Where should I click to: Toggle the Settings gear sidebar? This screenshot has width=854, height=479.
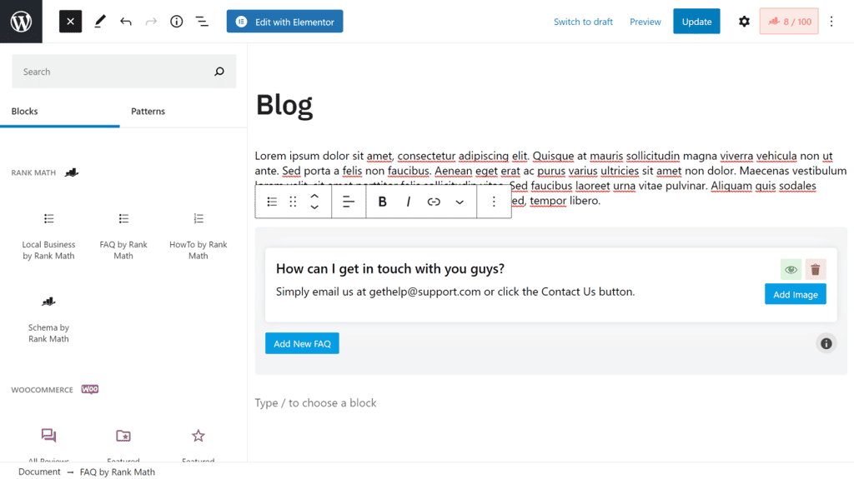tap(744, 21)
